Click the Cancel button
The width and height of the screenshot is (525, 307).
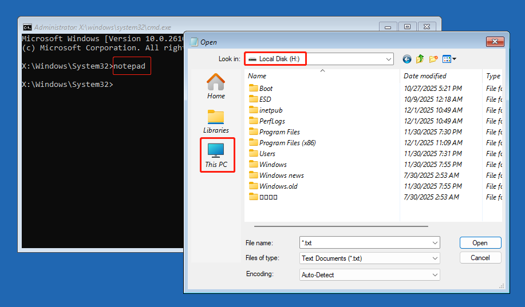480,258
